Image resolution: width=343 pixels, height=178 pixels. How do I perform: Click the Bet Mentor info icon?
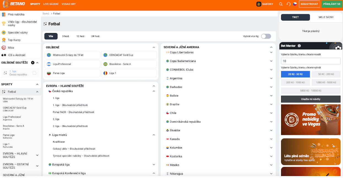coord(299,46)
